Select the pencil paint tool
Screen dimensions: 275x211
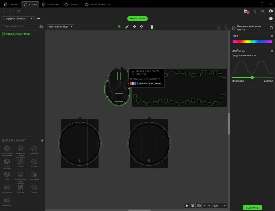[x=127, y=27]
